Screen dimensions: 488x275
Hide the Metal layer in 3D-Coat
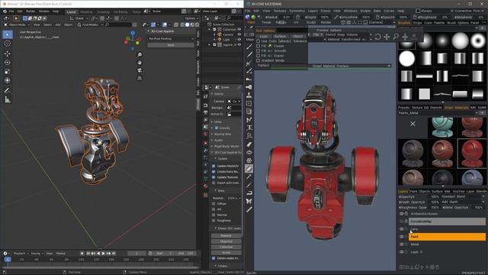coord(402,244)
